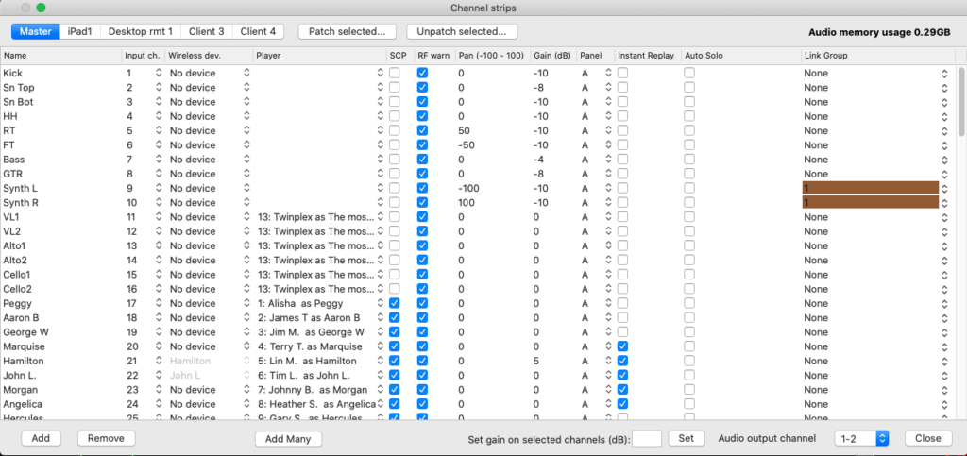The image size is (967, 456).
Task: Click the Patch selected... button
Action: click(x=347, y=31)
